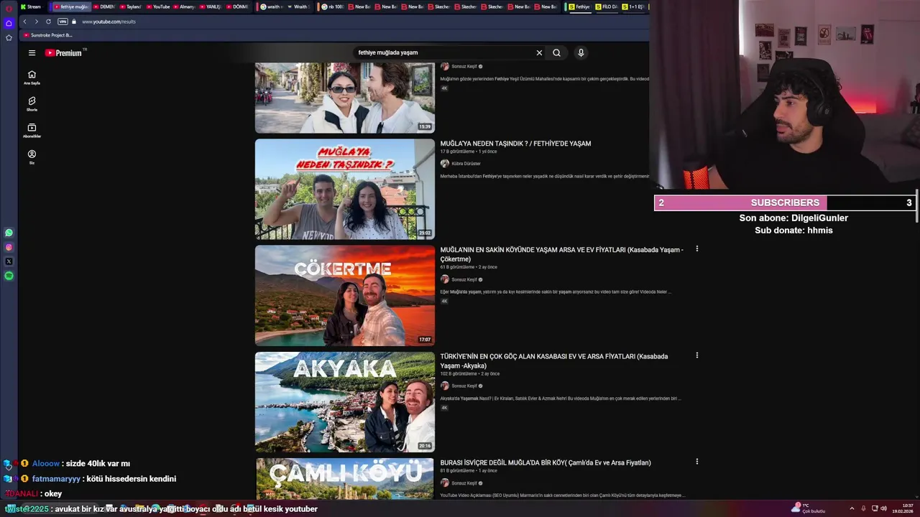
Task: Open the Instagram icon in Opera sidebar
Action: tap(9, 247)
